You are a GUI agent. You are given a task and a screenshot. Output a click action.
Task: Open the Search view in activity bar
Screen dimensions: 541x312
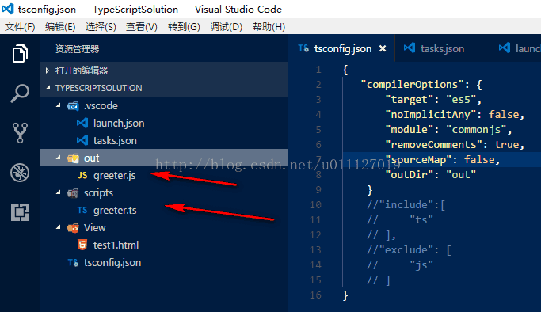pos(20,93)
